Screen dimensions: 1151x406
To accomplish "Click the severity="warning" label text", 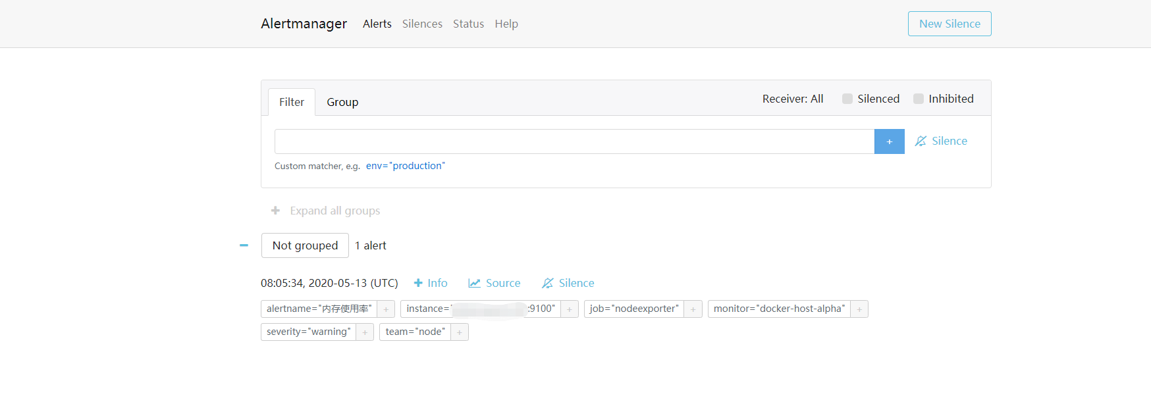I will pyautogui.click(x=309, y=332).
